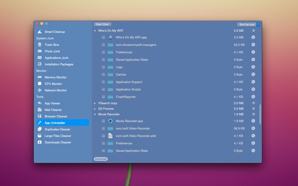
Task: Reveal com.whoisonmywifi.macagent with magnifier icon
Action: pyautogui.click(x=253, y=45)
